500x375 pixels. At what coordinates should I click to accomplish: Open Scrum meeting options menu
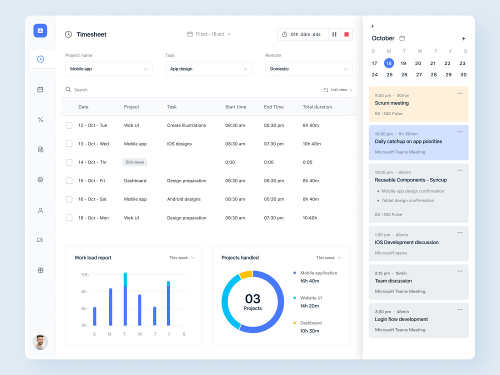click(460, 93)
